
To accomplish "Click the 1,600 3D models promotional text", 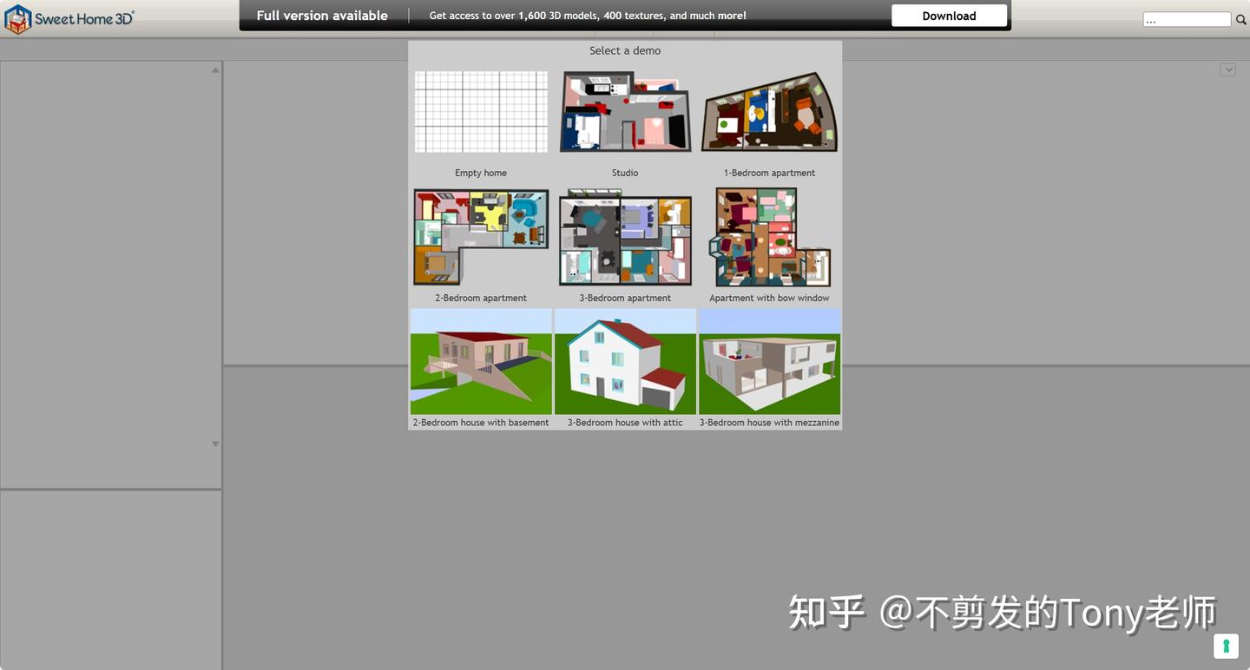I will (587, 15).
